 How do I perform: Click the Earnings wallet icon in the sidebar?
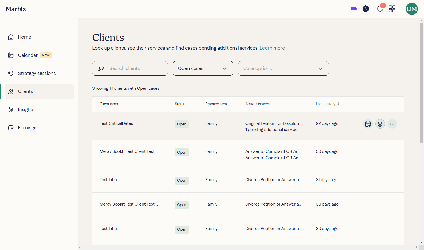(x=11, y=128)
